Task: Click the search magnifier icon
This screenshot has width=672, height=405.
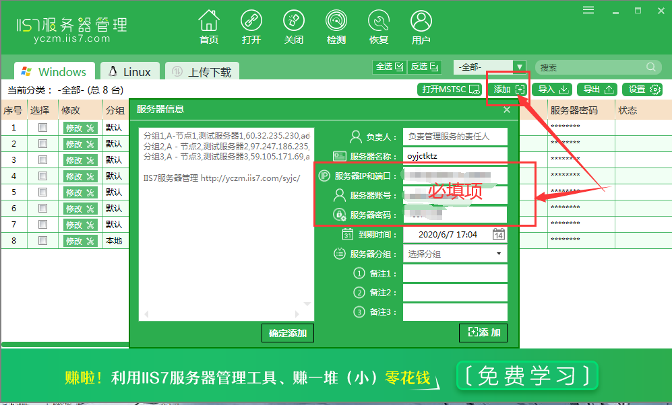Action: click(x=651, y=67)
